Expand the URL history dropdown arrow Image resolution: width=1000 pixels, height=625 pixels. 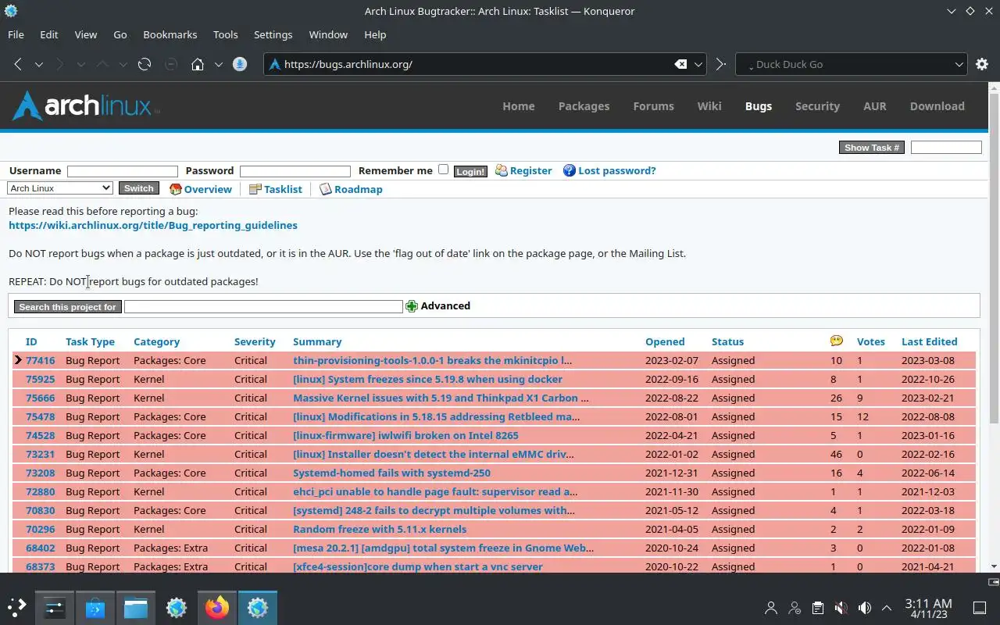click(x=699, y=64)
